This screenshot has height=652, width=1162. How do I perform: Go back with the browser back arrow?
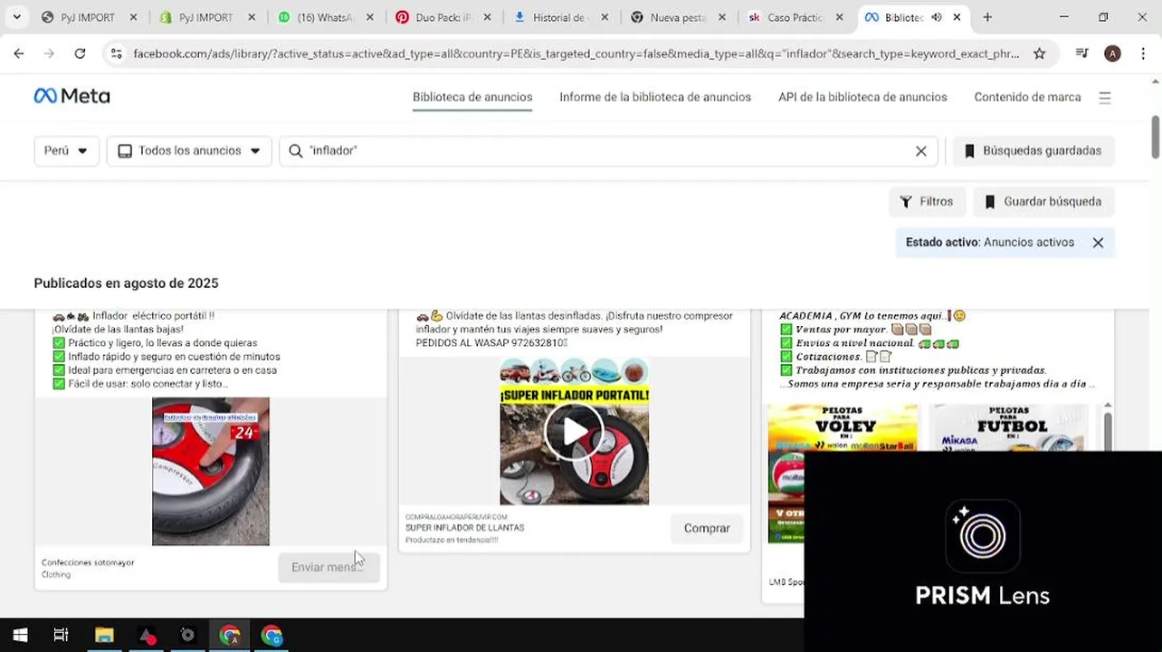19,53
